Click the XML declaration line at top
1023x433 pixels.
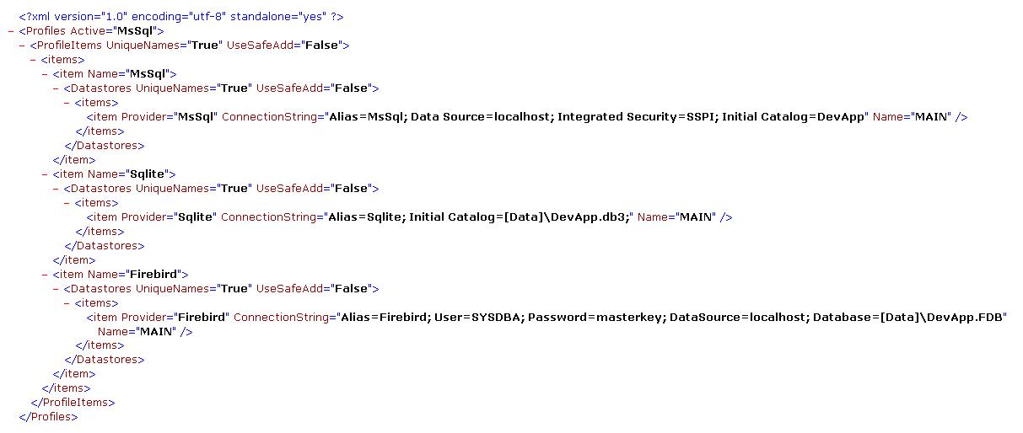[x=180, y=17]
